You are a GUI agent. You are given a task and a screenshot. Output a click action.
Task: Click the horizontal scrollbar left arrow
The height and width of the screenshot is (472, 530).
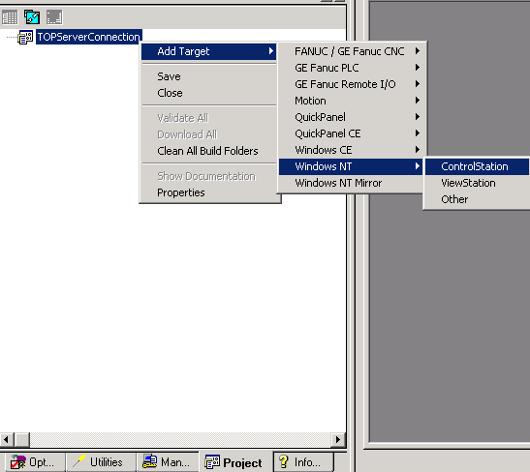pos(7,440)
